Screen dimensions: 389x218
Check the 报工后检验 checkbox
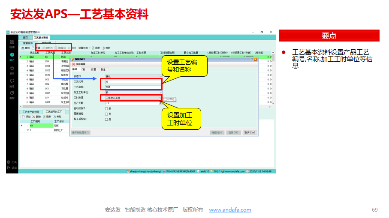106,119
